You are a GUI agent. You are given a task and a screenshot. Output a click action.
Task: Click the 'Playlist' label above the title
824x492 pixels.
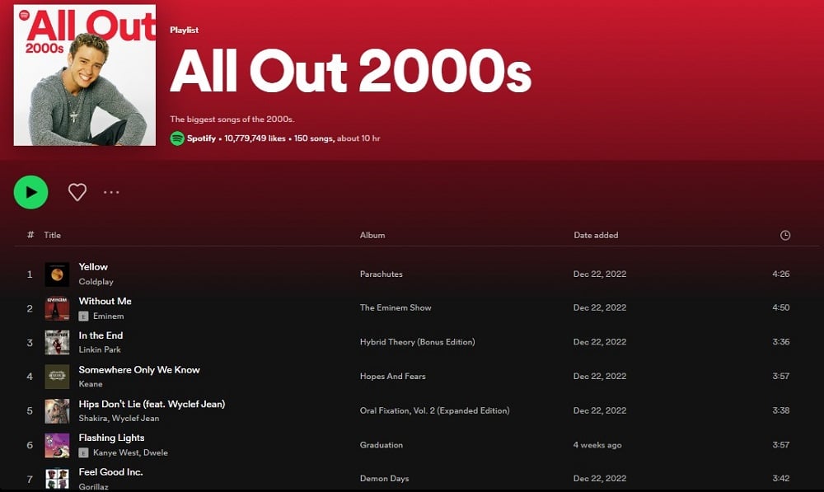point(184,30)
